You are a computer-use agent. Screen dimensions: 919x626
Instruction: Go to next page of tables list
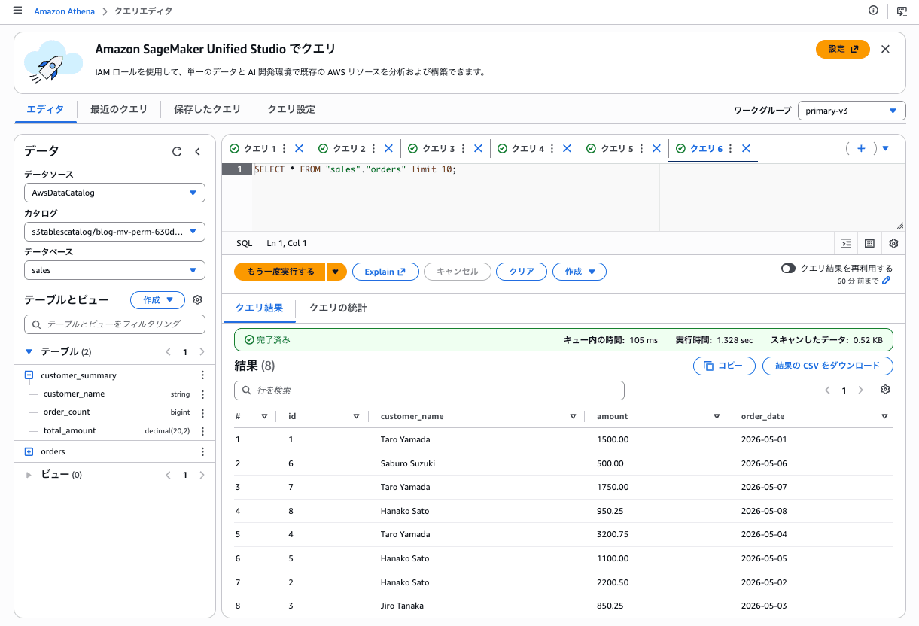pos(202,351)
